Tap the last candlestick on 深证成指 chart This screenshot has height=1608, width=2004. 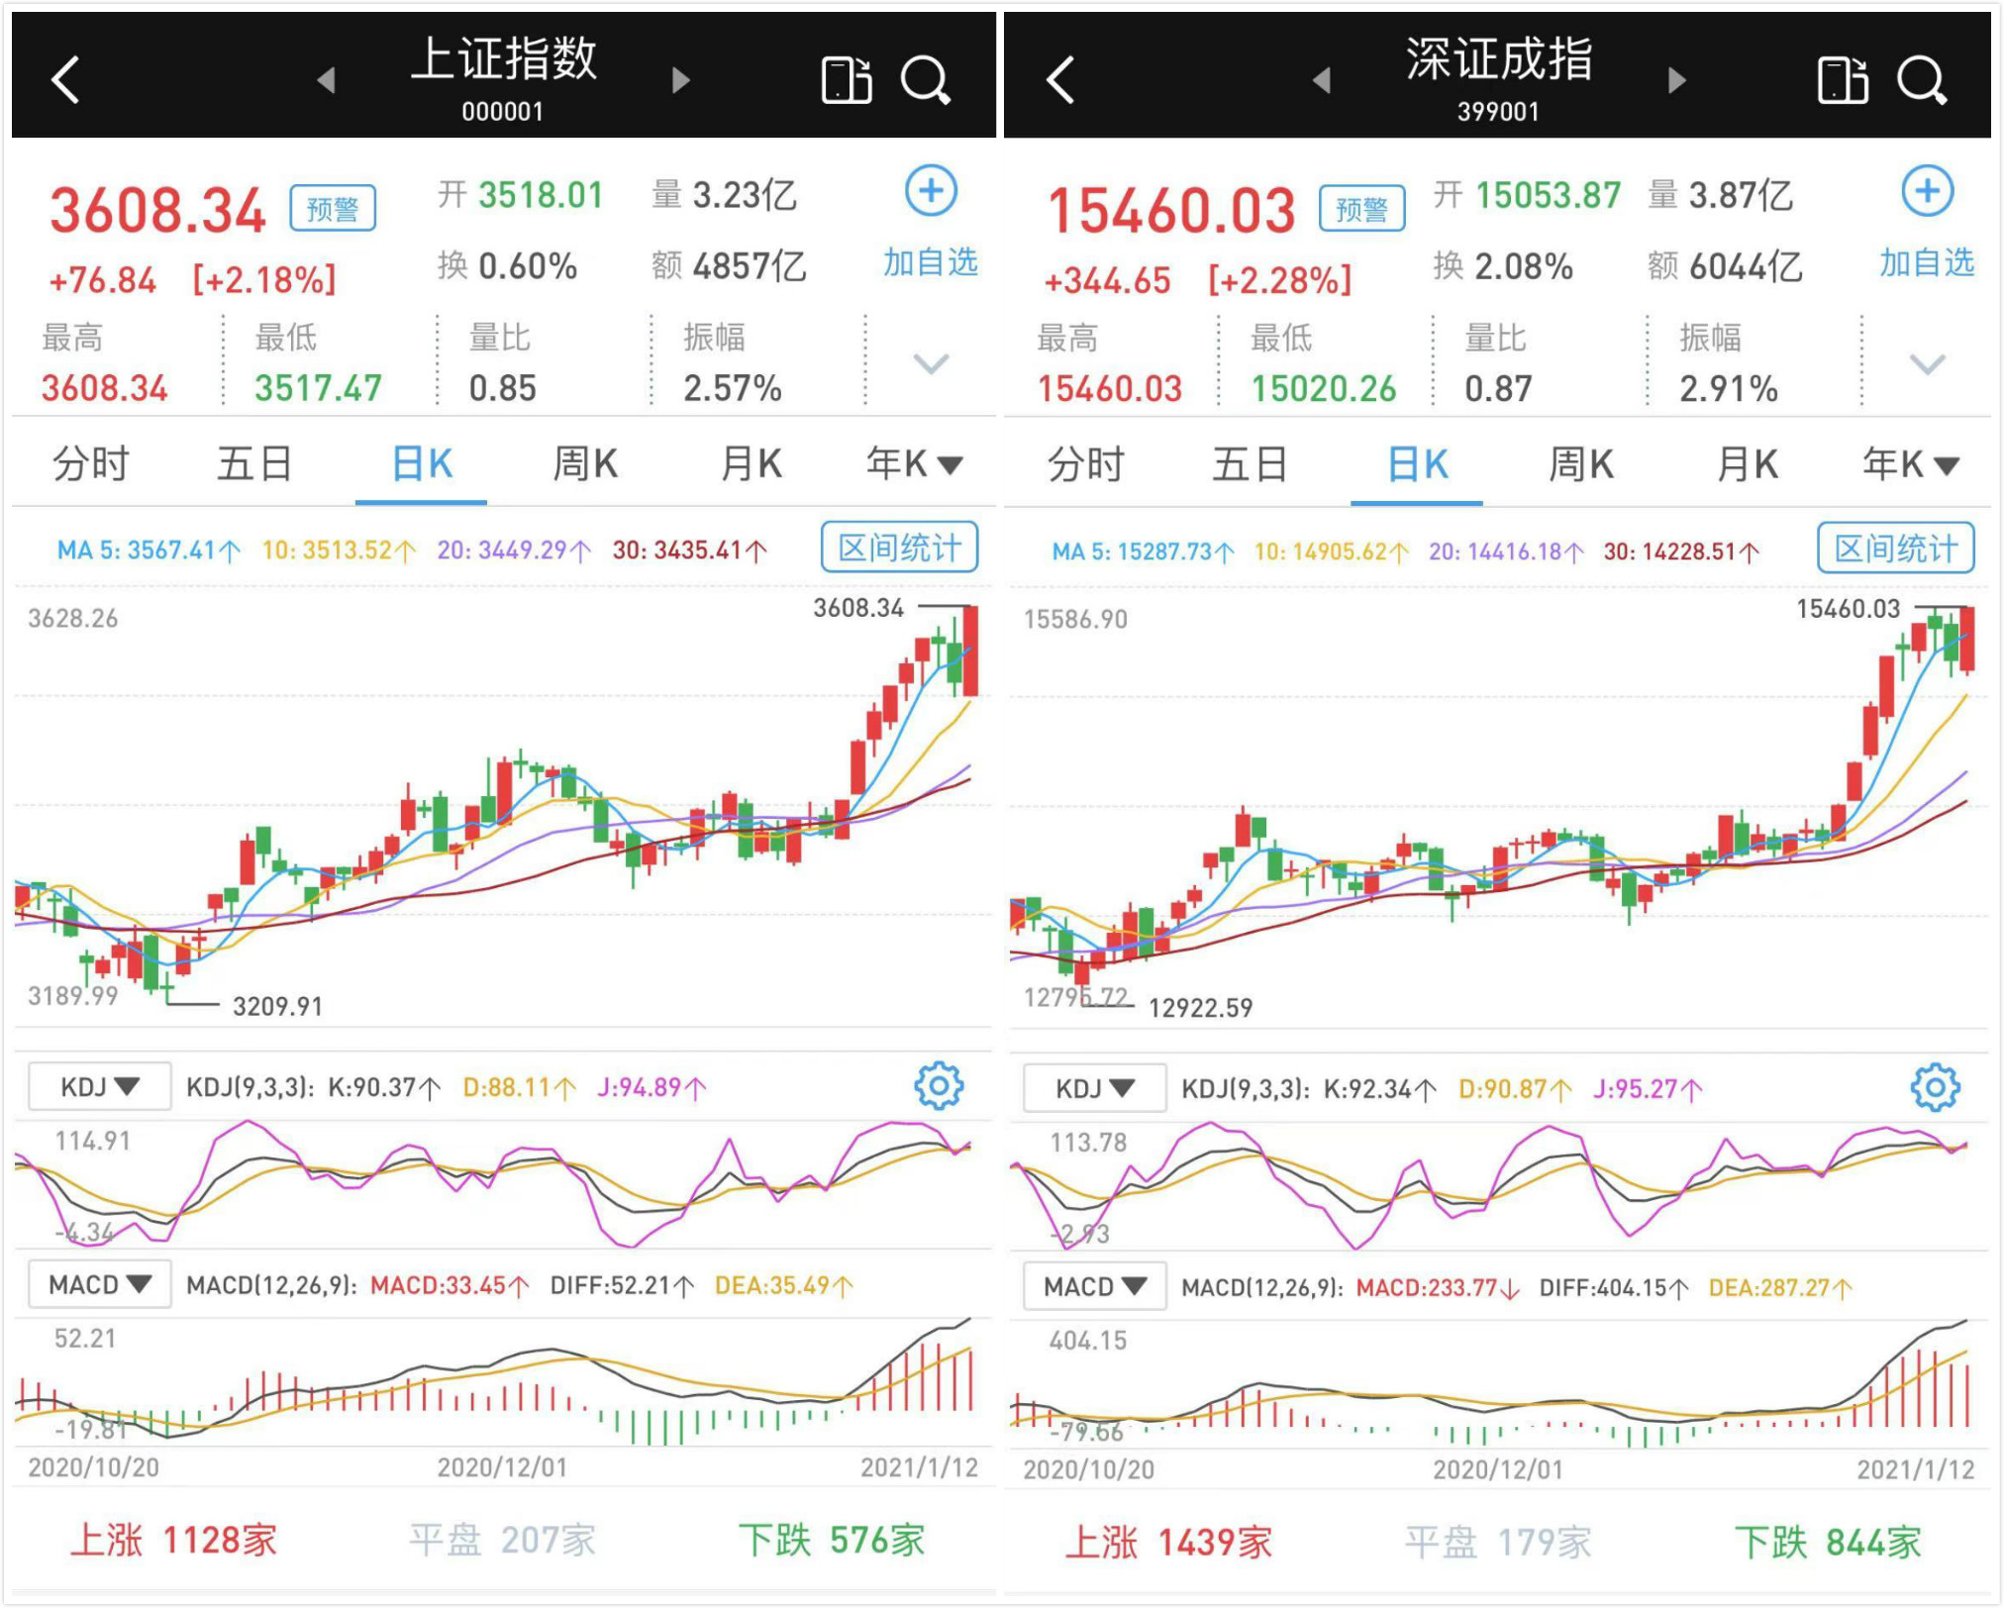tap(1966, 640)
